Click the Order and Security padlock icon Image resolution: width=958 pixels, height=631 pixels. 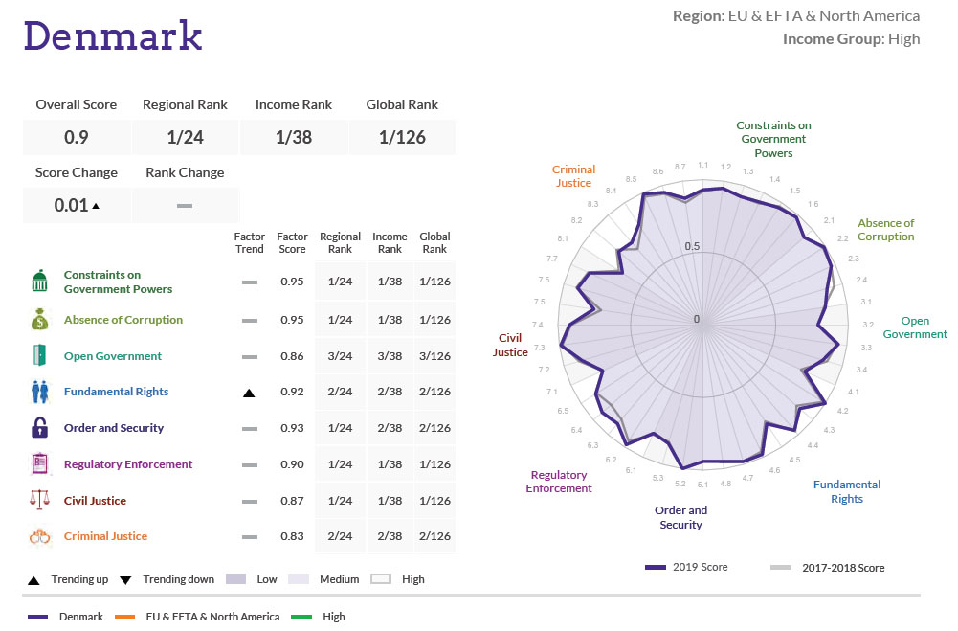39,427
